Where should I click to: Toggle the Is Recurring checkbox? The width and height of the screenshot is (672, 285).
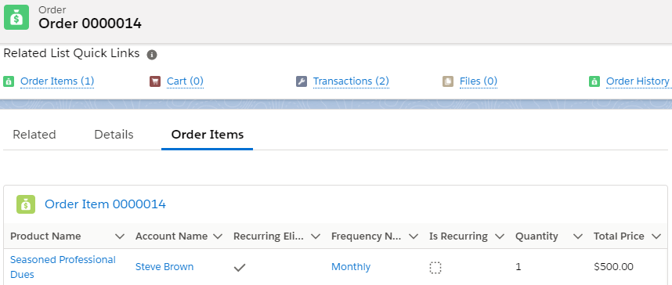(x=435, y=268)
